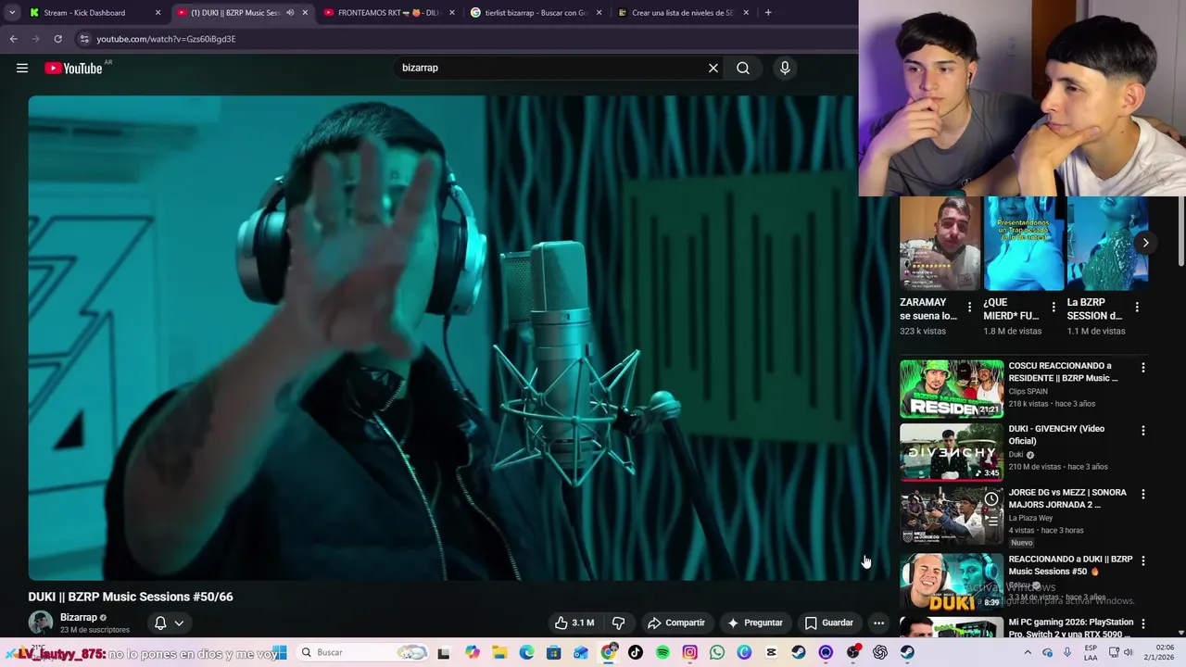Open File Explorer from the taskbar
This screenshot has height=667, width=1186.
tap(499, 652)
